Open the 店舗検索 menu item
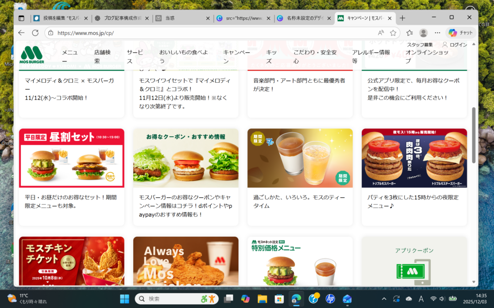This screenshot has height=308, width=494. [103, 57]
